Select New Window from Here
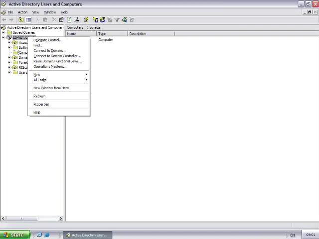Image resolution: width=319 pixels, height=239 pixels. (59, 88)
